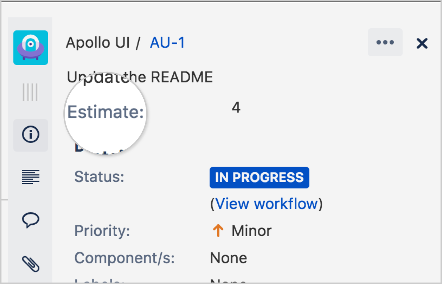The height and width of the screenshot is (284, 442).
Task: Click the Apollo UI project avatar
Action: click(x=31, y=48)
